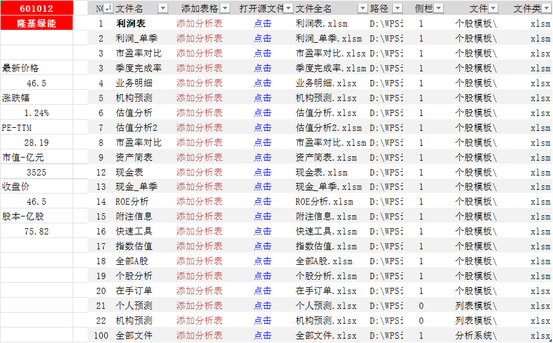
Task: Click 点击 link in the 利润表 row
Action: point(263,24)
